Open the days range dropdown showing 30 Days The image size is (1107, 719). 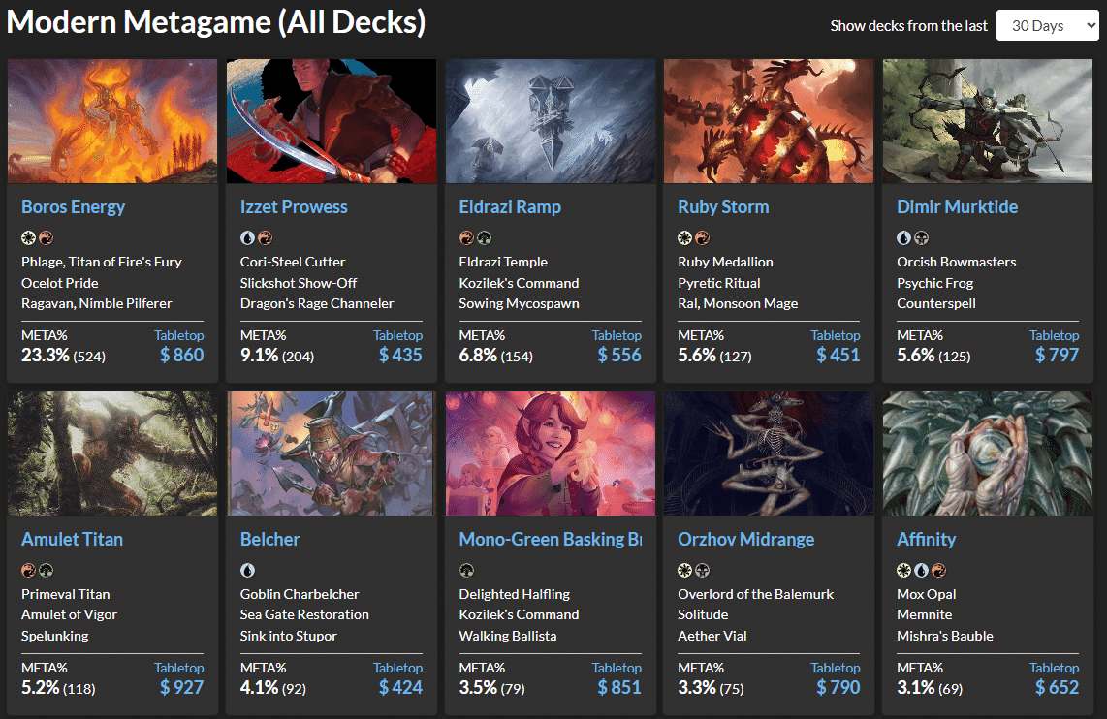1047,25
